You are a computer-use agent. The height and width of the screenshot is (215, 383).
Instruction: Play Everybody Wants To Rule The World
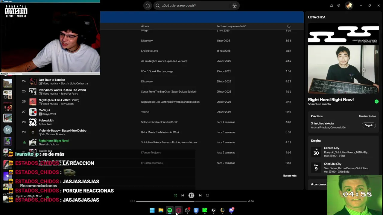point(62,90)
